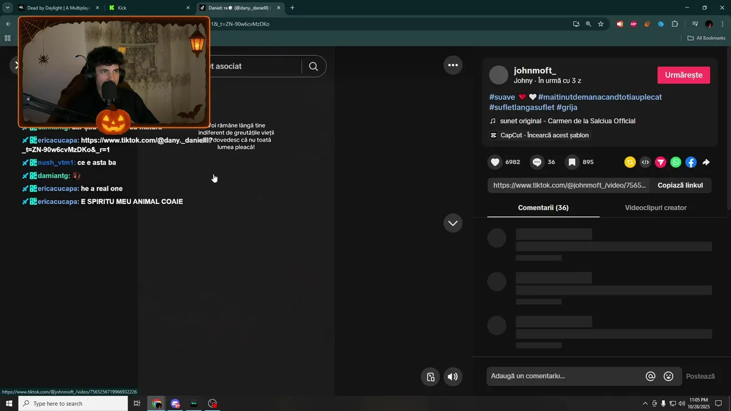Send to friends with the pink paper-plane icon

pyautogui.click(x=660, y=162)
